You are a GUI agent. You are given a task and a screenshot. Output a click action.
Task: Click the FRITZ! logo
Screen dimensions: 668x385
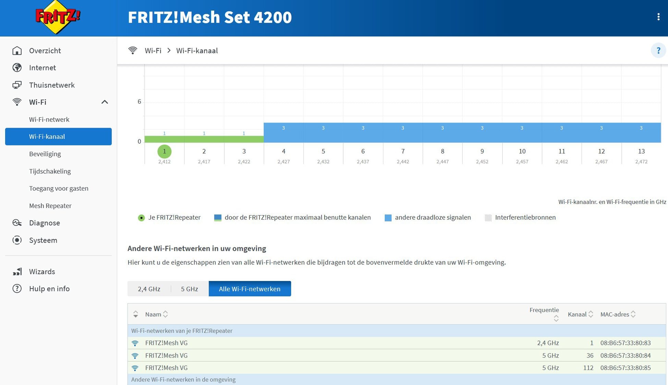point(58,17)
